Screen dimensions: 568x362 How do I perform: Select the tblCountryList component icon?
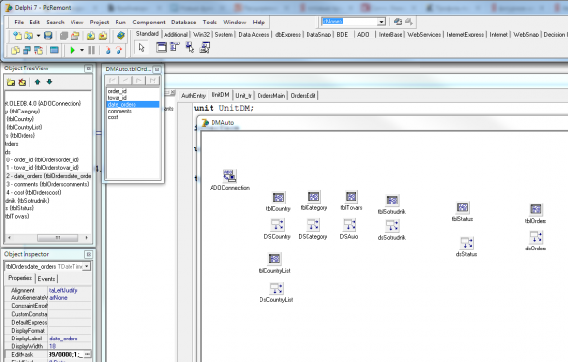274,259
